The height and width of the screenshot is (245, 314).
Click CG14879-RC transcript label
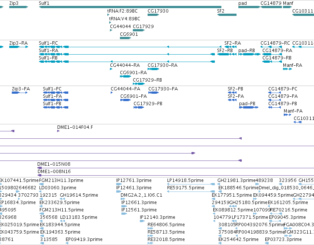click(275, 43)
